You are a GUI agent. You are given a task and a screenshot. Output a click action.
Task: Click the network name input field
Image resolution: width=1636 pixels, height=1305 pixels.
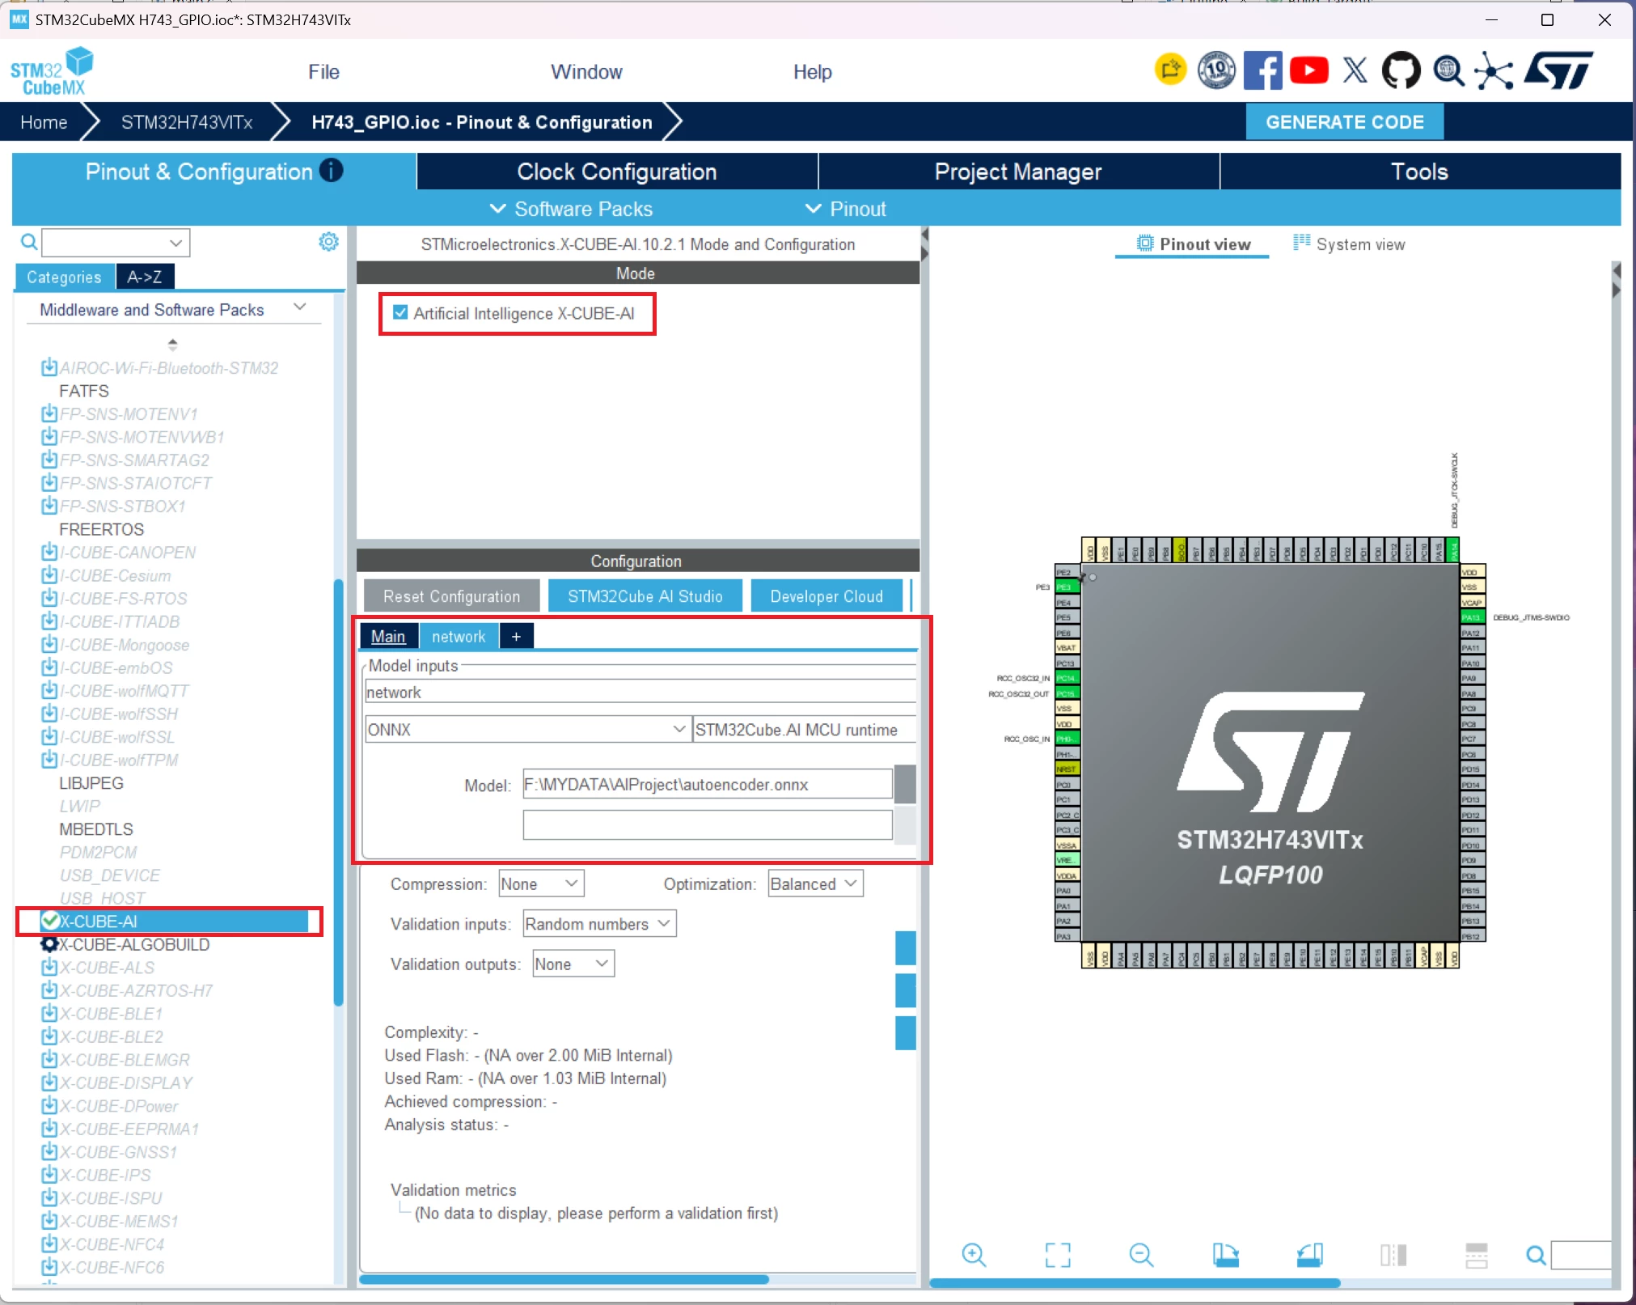(640, 692)
